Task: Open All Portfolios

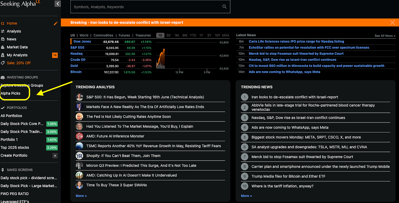Action: tap(11, 116)
